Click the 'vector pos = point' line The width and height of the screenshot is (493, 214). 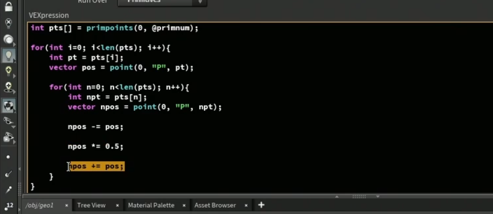(121, 67)
